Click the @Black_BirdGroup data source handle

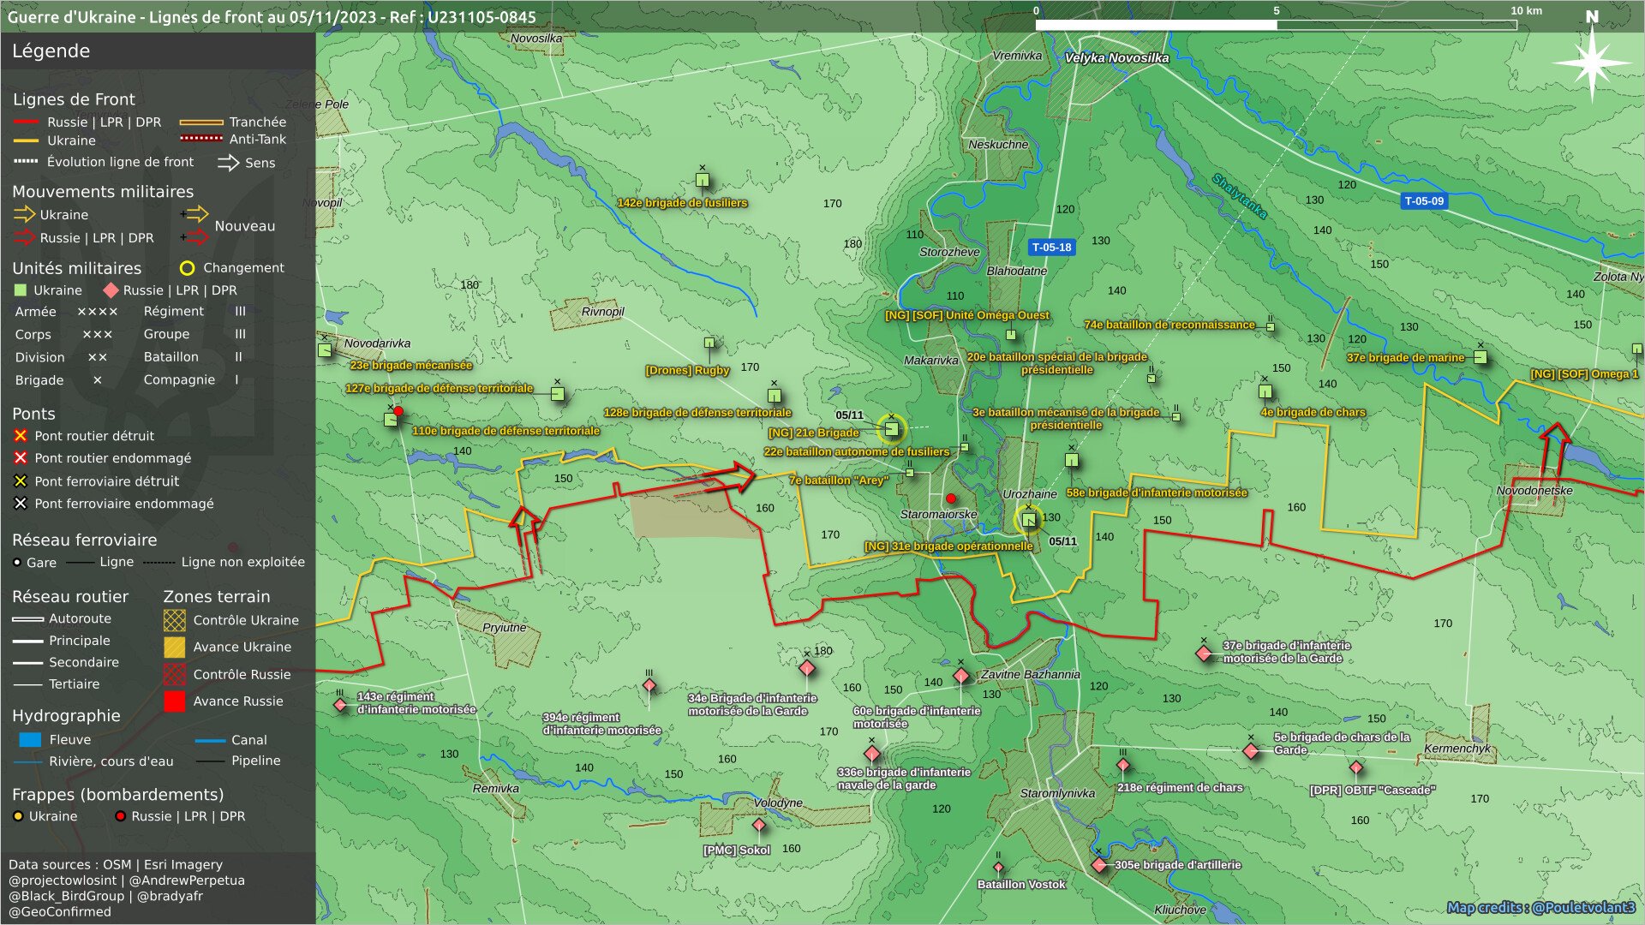pos(67,897)
